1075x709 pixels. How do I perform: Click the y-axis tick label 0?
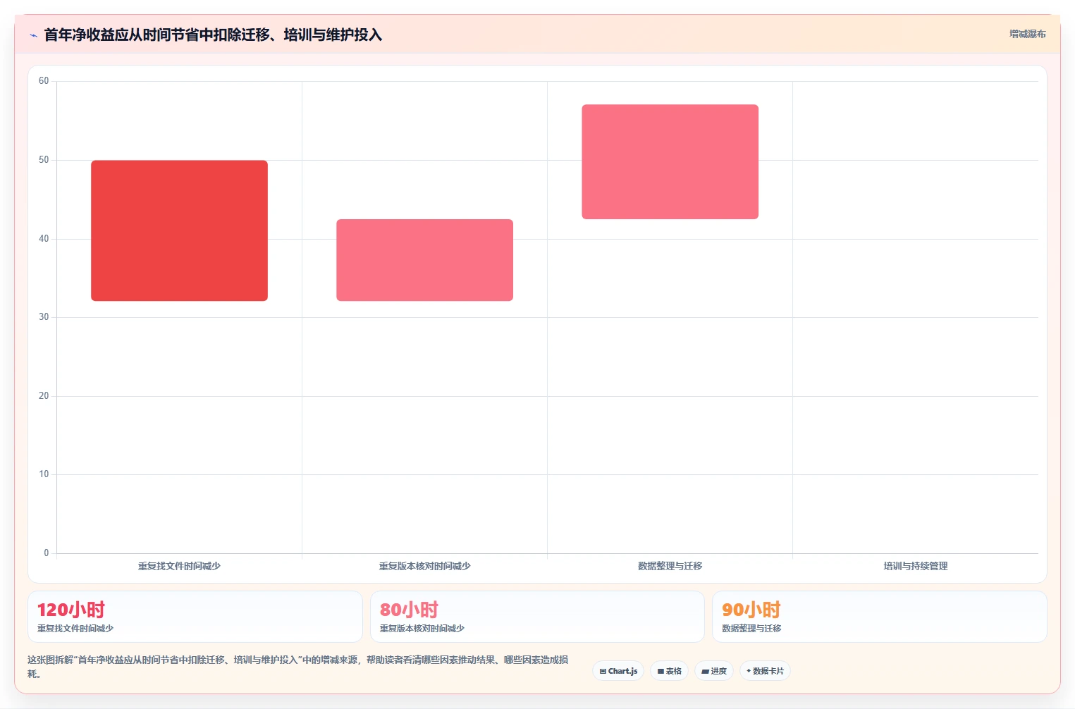click(x=47, y=553)
